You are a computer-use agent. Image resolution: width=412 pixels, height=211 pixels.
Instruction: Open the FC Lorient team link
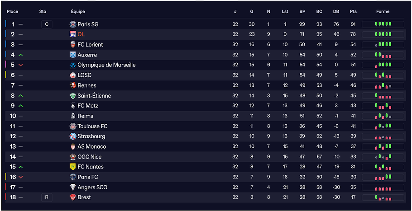coord(90,45)
